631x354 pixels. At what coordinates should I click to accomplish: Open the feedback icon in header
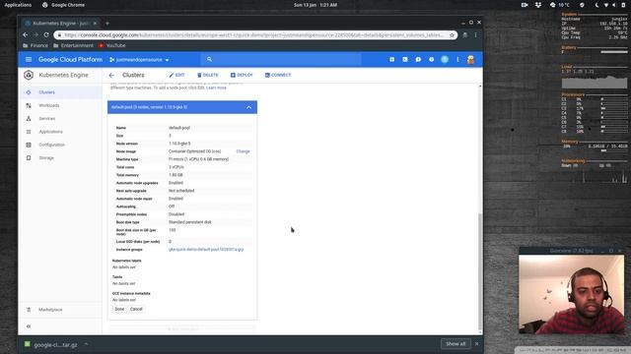pyautogui.click(x=418, y=59)
